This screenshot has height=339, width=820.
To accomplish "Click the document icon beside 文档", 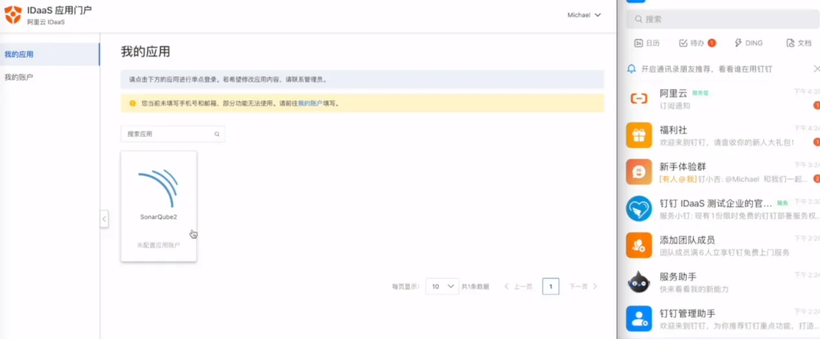I will 790,43.
